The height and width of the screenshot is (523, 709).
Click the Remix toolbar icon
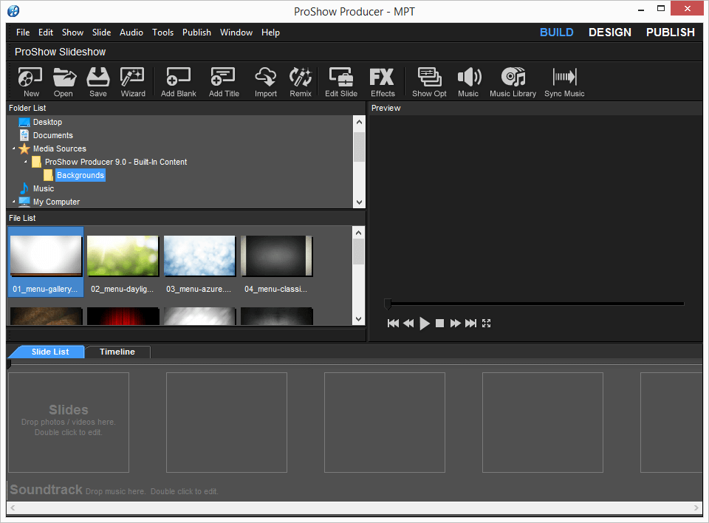tap(301, 82)
